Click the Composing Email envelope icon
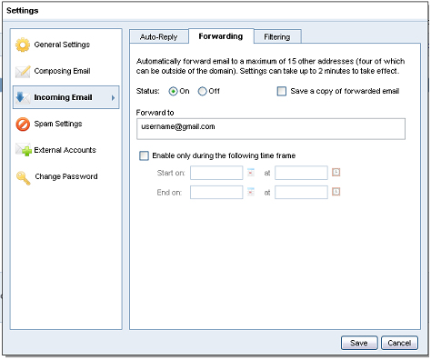431x360 pixels. pyautogui.click(x=23, y=72)
